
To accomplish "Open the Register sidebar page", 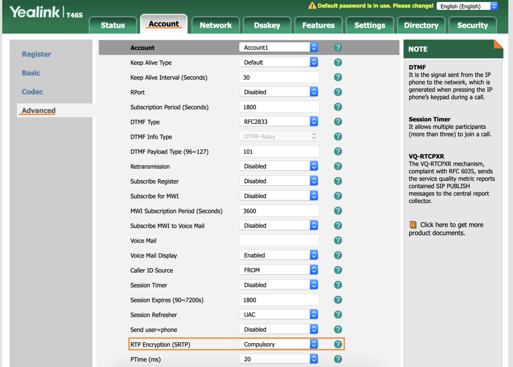I will 36,54.
